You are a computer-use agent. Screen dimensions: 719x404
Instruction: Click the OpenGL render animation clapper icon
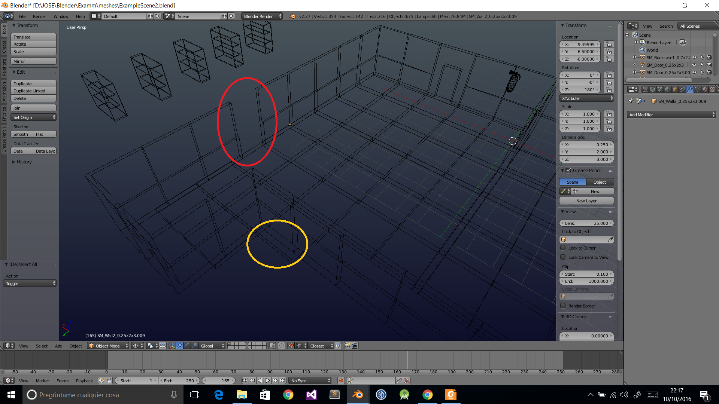coord(355,346)
